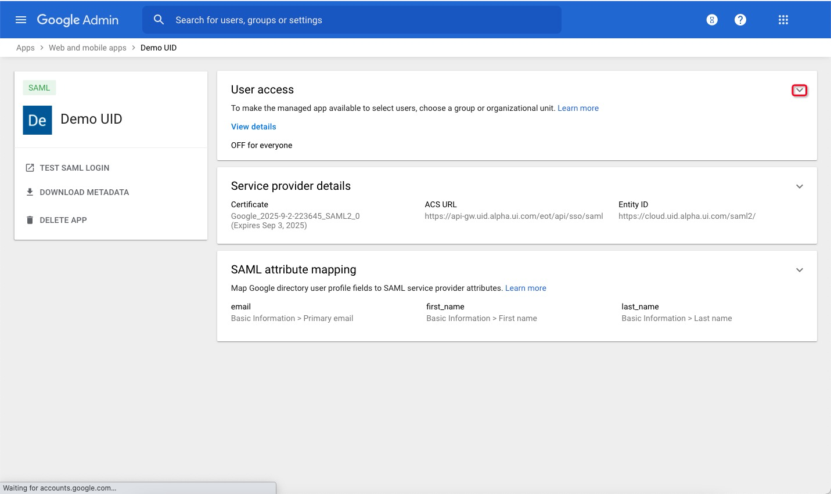Click certificate name Google_2025-9-2-223645_SAML2_0

[x=296, y=216]
